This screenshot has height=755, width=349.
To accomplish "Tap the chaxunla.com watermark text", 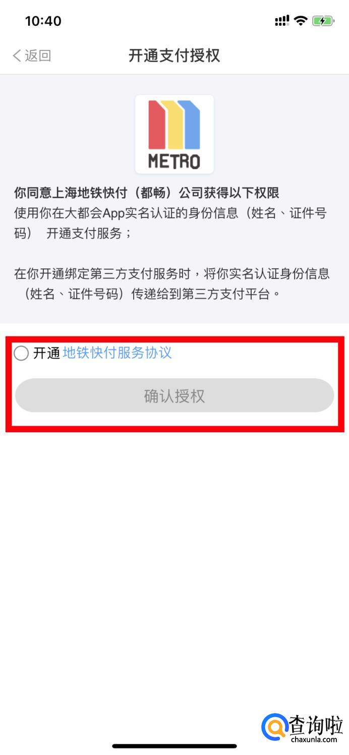I will [314, 739].
